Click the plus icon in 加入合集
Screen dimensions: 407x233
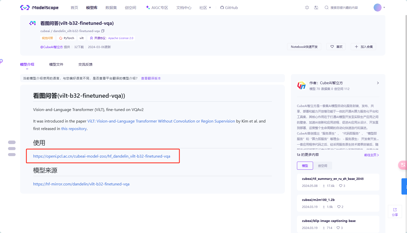(x=357, y=47)
